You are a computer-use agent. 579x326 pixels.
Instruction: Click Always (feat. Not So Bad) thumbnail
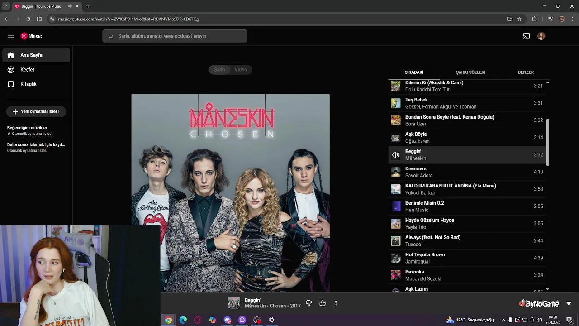pyautogui.click(x=396, y=241)
